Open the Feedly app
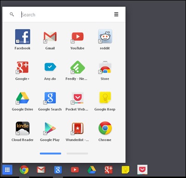 pyautogui.click(x=77, y=68)
